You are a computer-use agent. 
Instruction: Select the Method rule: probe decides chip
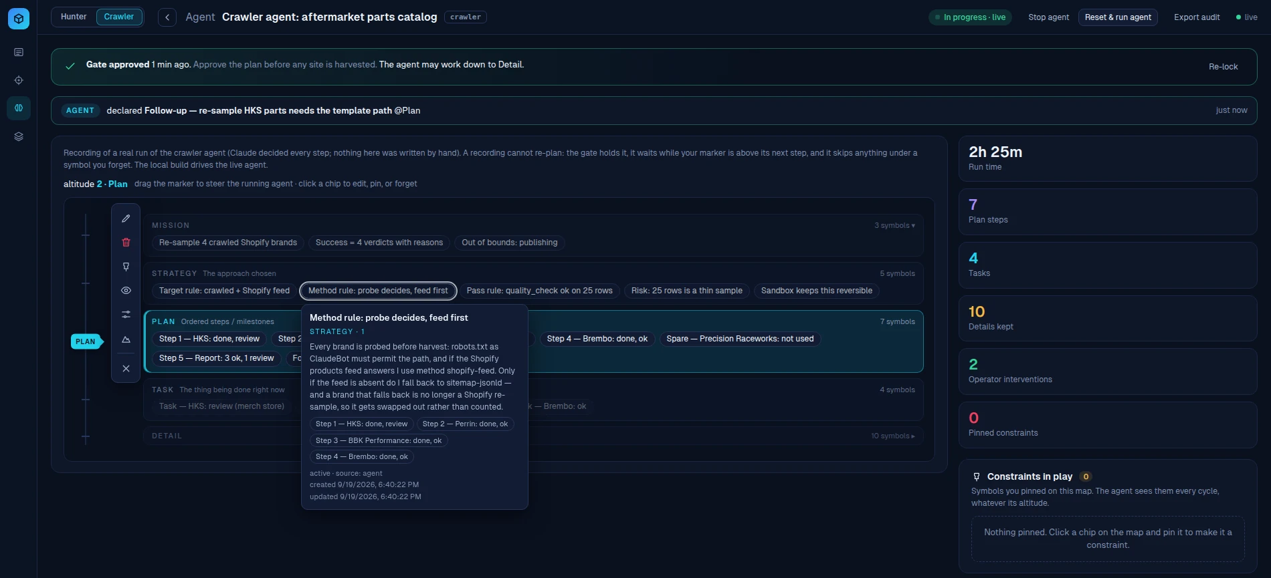click(378, 291)
